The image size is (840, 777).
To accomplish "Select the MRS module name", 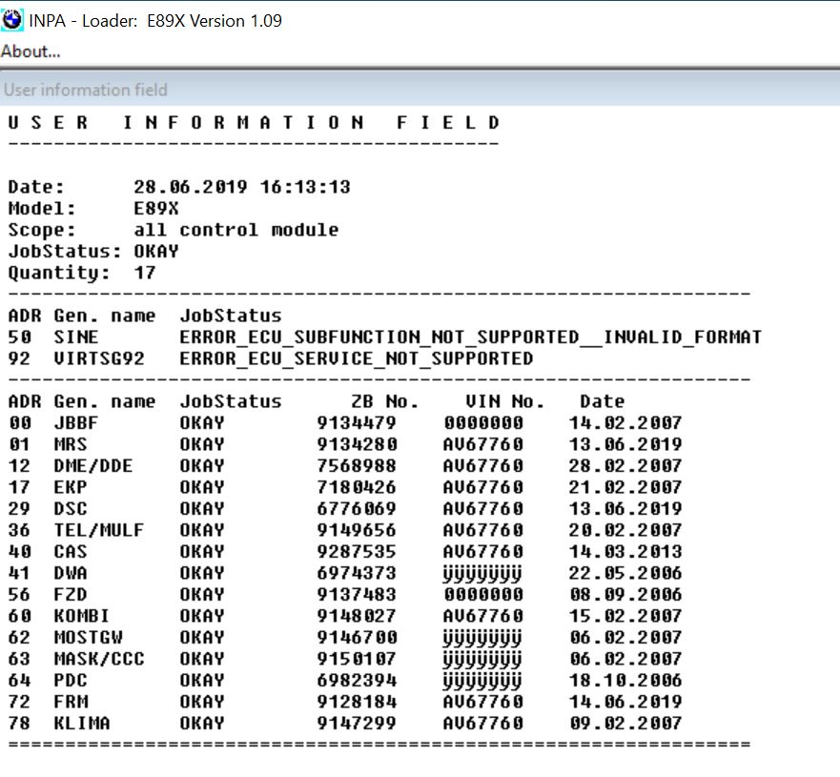I will (x=71, y=444).
